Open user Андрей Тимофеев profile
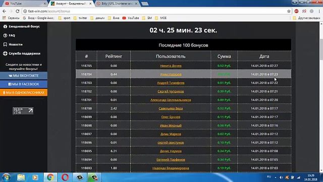The image size is (323, 182). click(x=171, y=83)
